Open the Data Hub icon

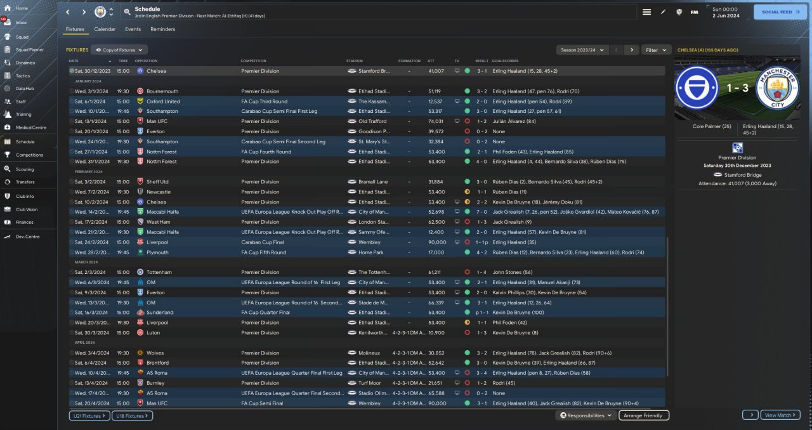(x=7, y=88)
